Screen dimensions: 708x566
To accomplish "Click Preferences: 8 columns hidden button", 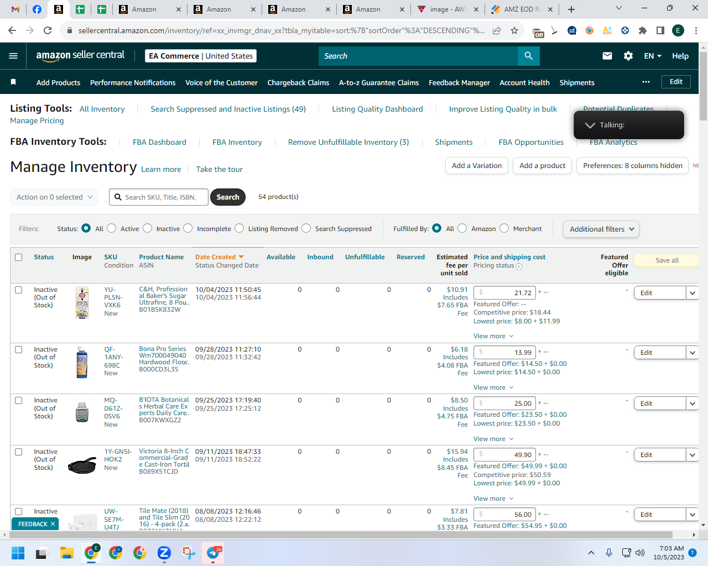I will tap(632, 165).
